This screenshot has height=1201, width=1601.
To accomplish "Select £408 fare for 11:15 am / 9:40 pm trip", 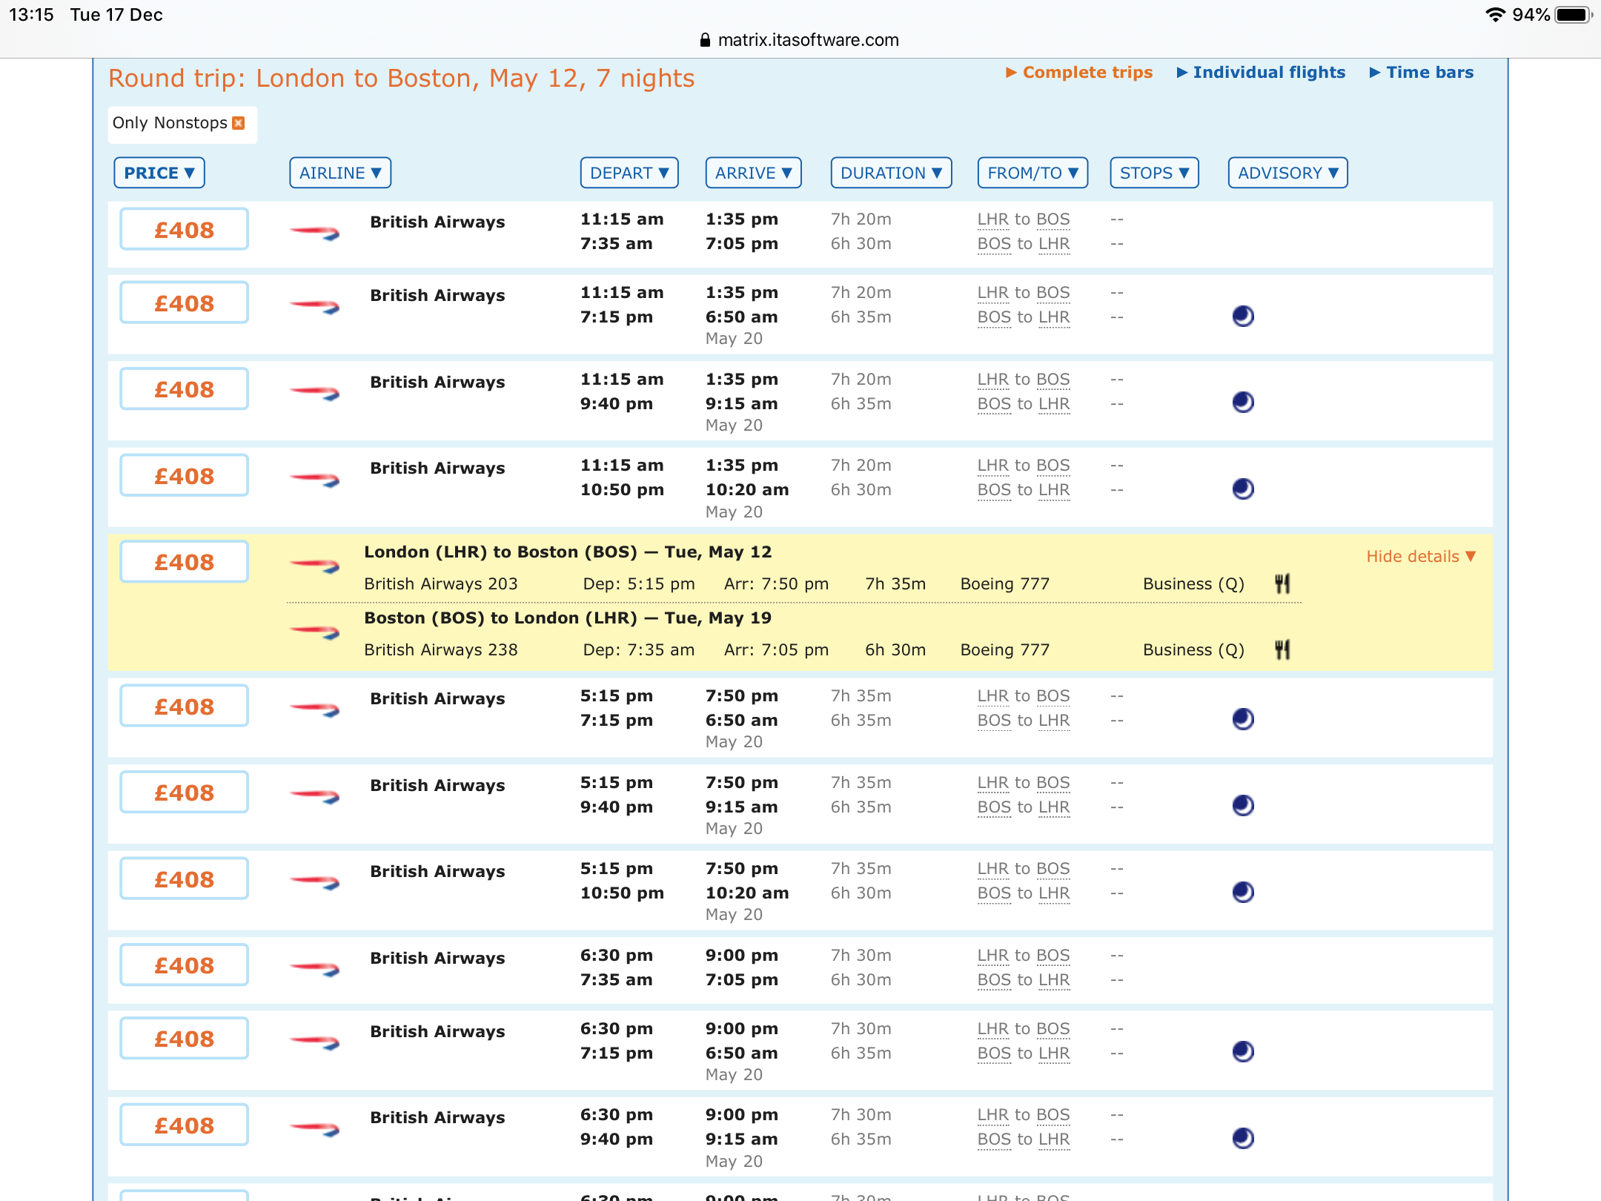I will point(184,388).
